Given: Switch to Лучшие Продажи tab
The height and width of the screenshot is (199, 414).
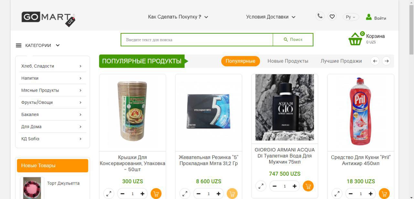Looking at the screenshot, I should (341, 61).
